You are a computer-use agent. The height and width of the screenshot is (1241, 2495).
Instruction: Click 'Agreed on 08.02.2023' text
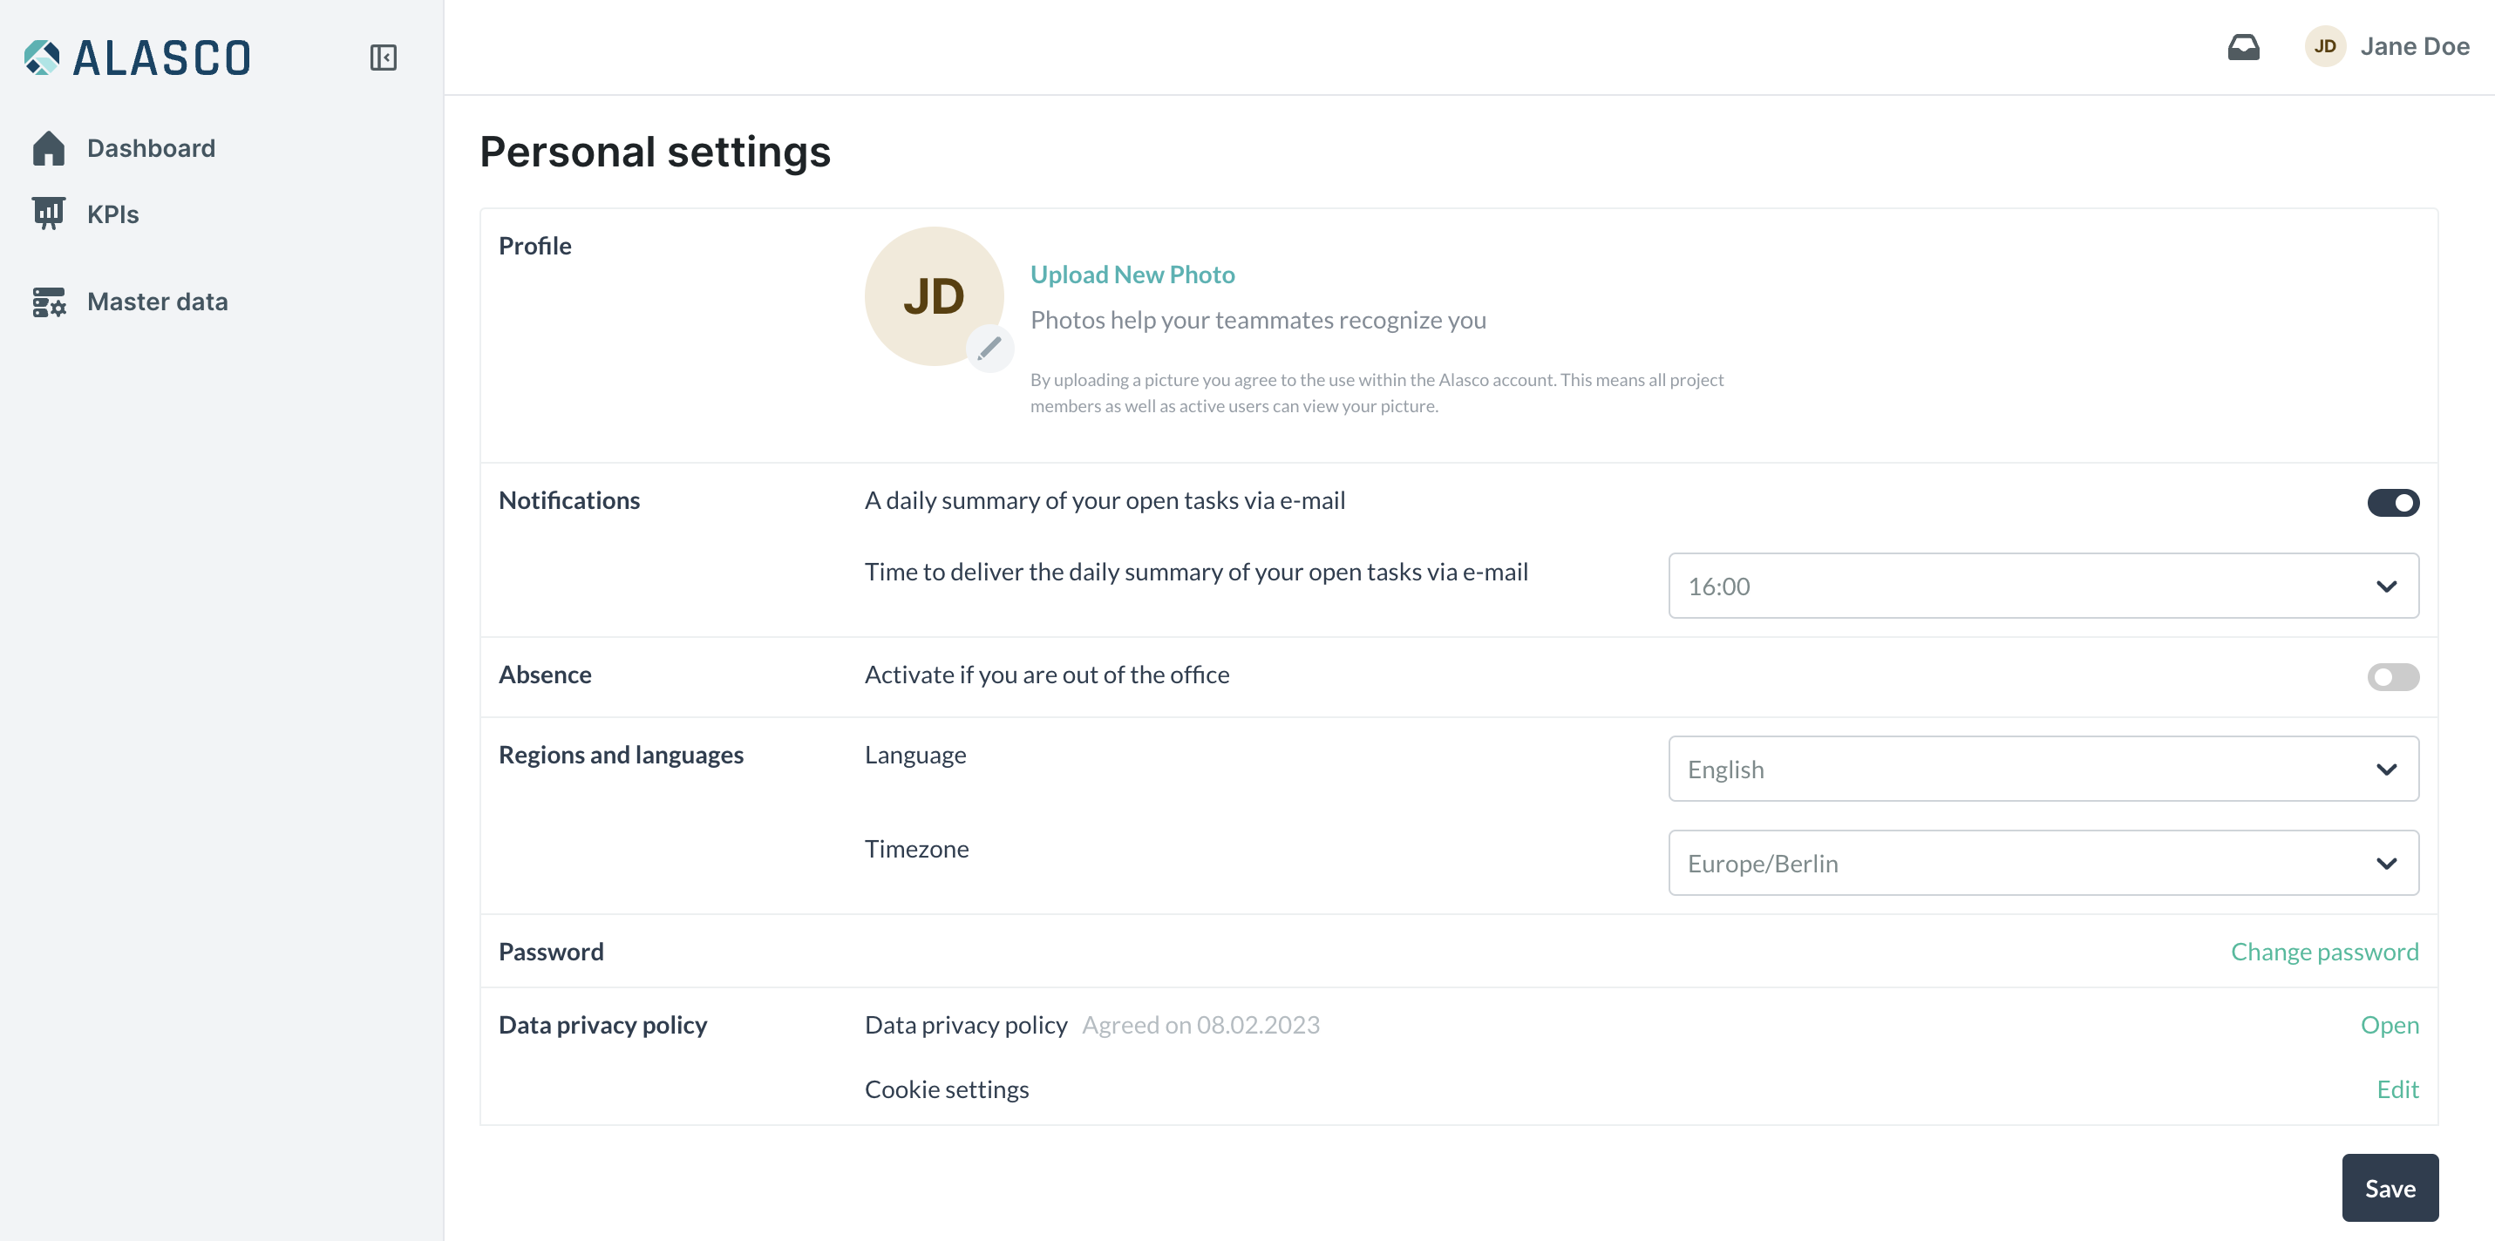coord(1201,1024)
